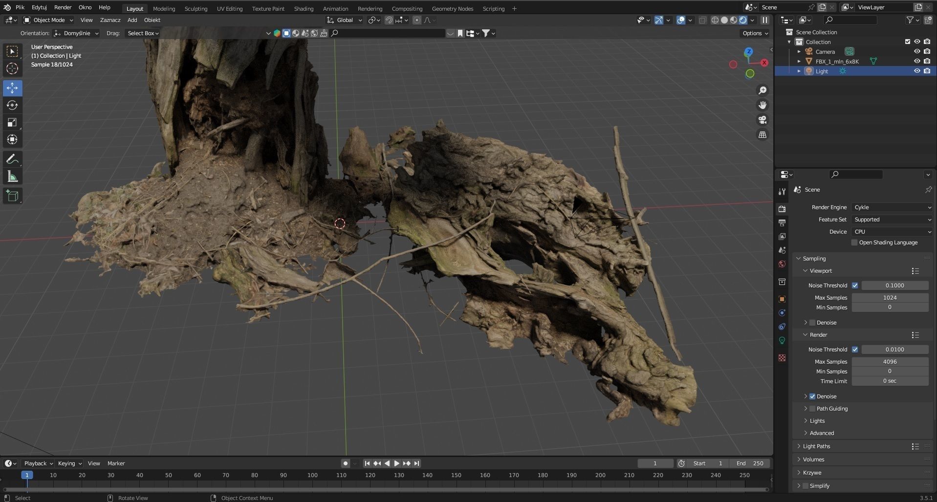This screenshot has width=937, height=502.
Task: Expand the Advanced subpanel
Action: click(x=822, y=433)
